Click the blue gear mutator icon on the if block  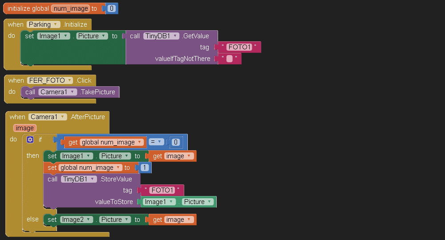click(30, 140)
